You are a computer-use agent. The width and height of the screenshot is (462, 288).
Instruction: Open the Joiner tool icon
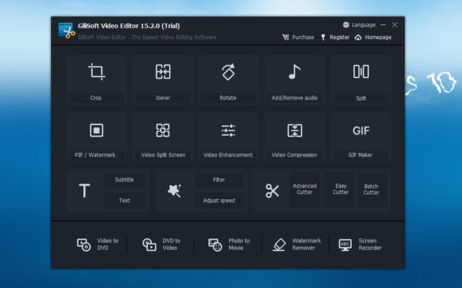click(x=163, y=72)
